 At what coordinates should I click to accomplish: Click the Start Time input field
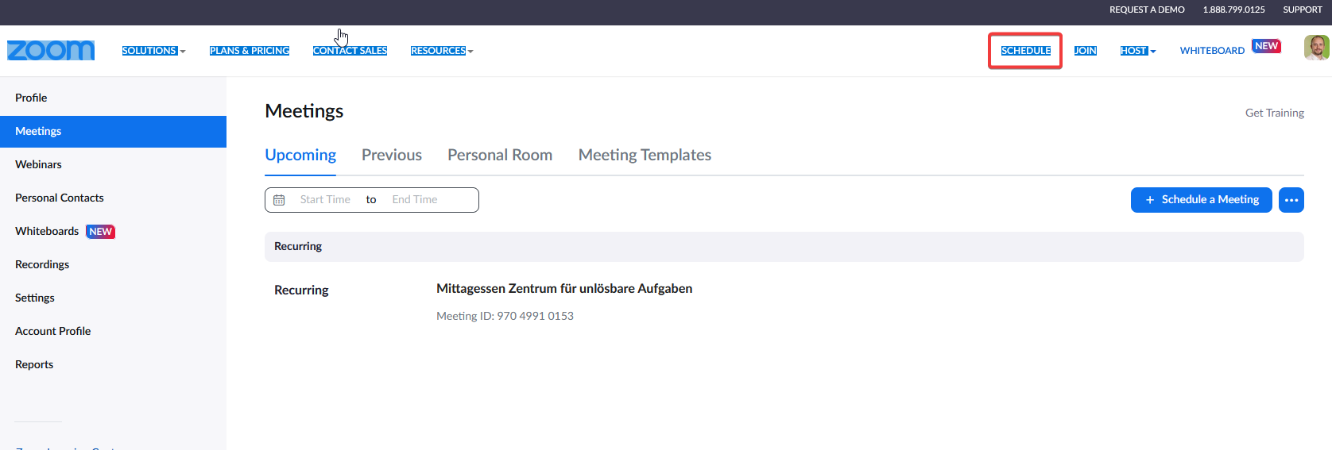coord(325,200)
